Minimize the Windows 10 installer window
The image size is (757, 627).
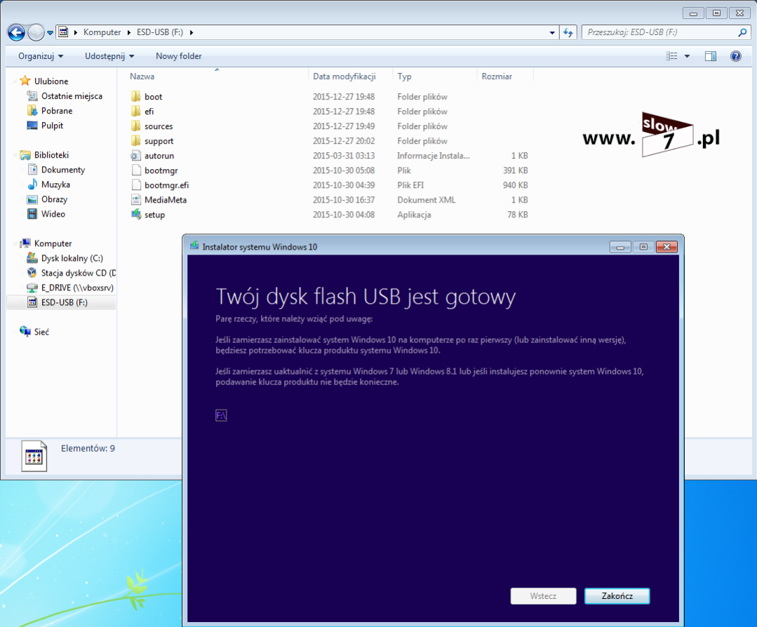pyautogui.click(x=620, y=247)
